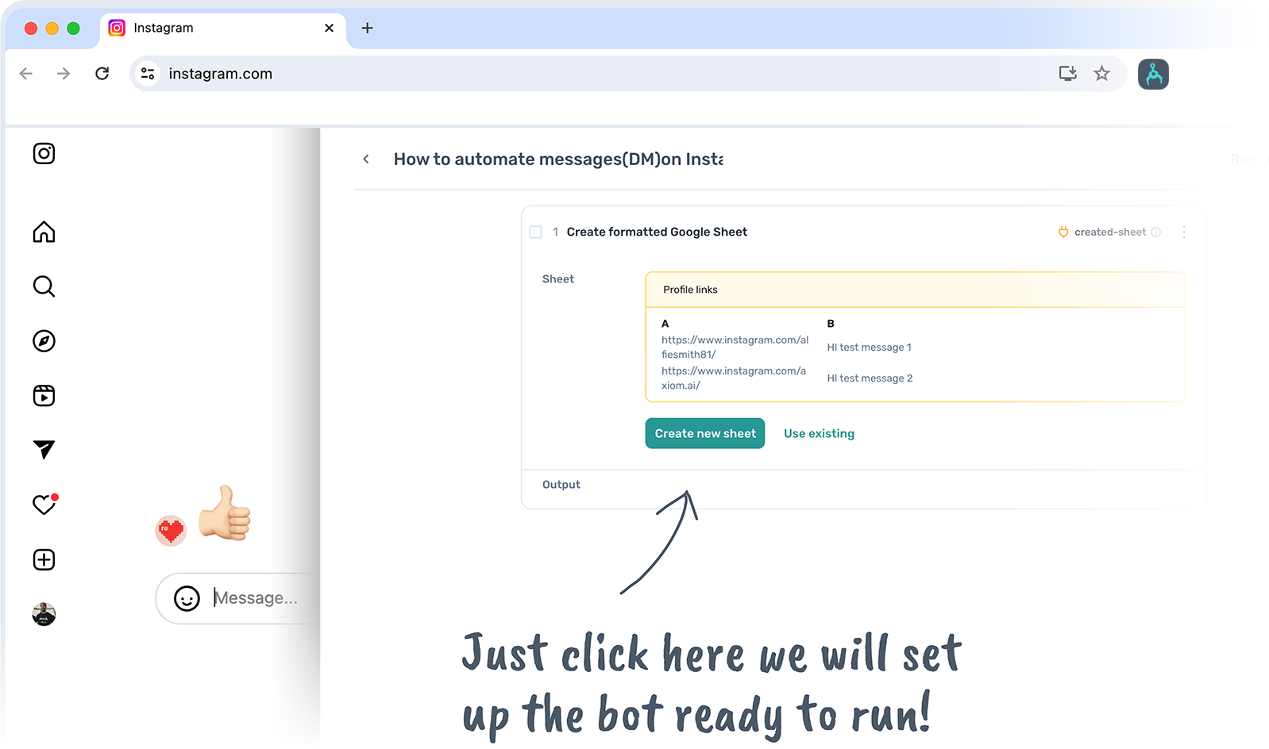Toggle checkbox for step 1 Create formatted Google Sheet
This screenshot has width=1269, height=749.
point(536,232)
